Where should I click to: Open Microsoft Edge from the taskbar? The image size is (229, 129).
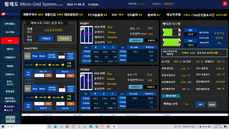pos(56,127)
